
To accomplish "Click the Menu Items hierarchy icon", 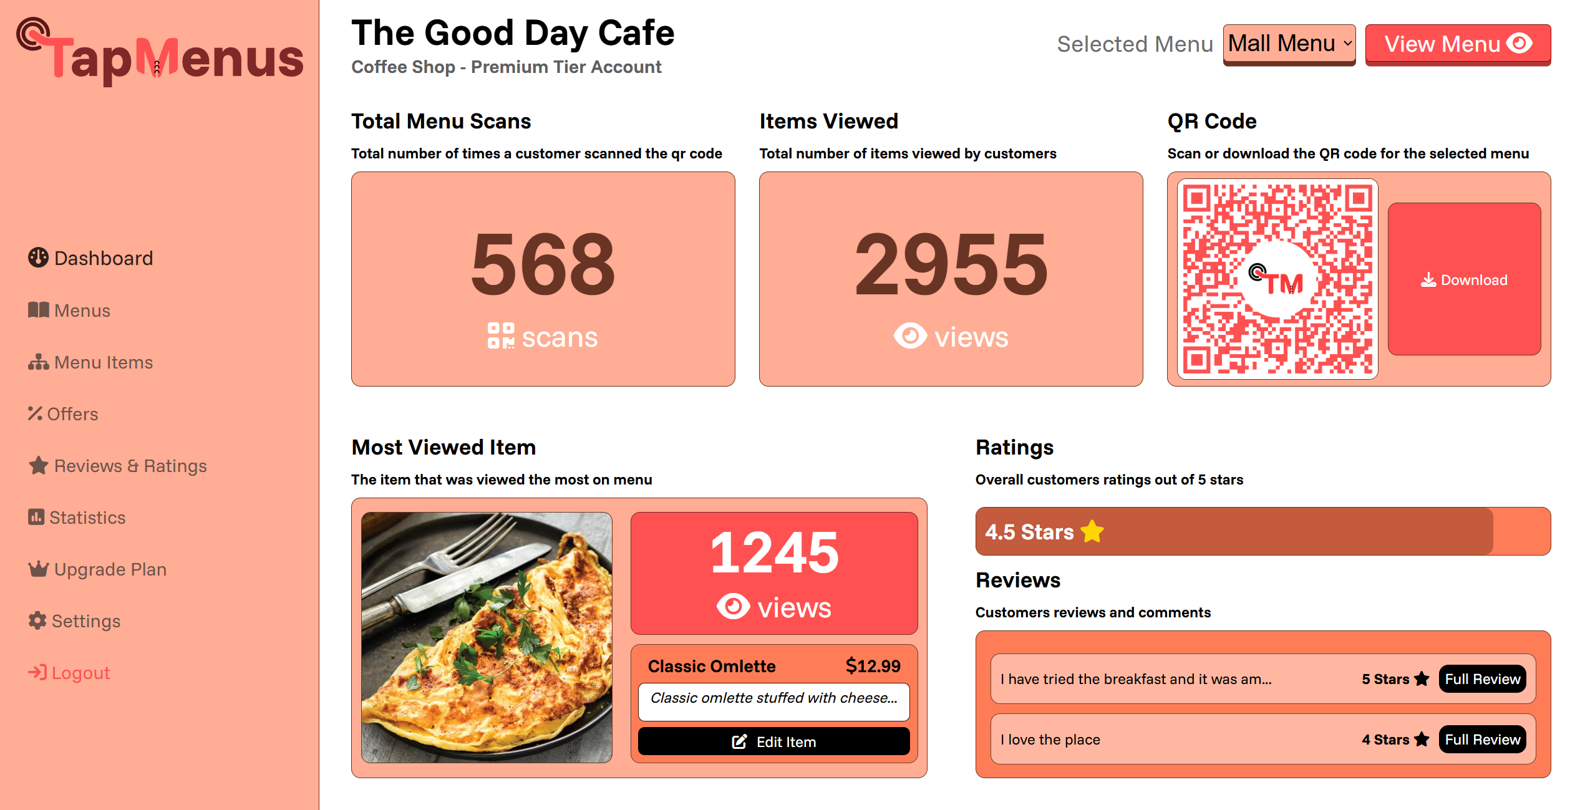I will point(38,362).
